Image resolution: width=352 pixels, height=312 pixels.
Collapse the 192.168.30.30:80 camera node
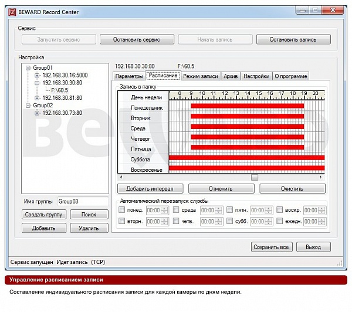37,83
